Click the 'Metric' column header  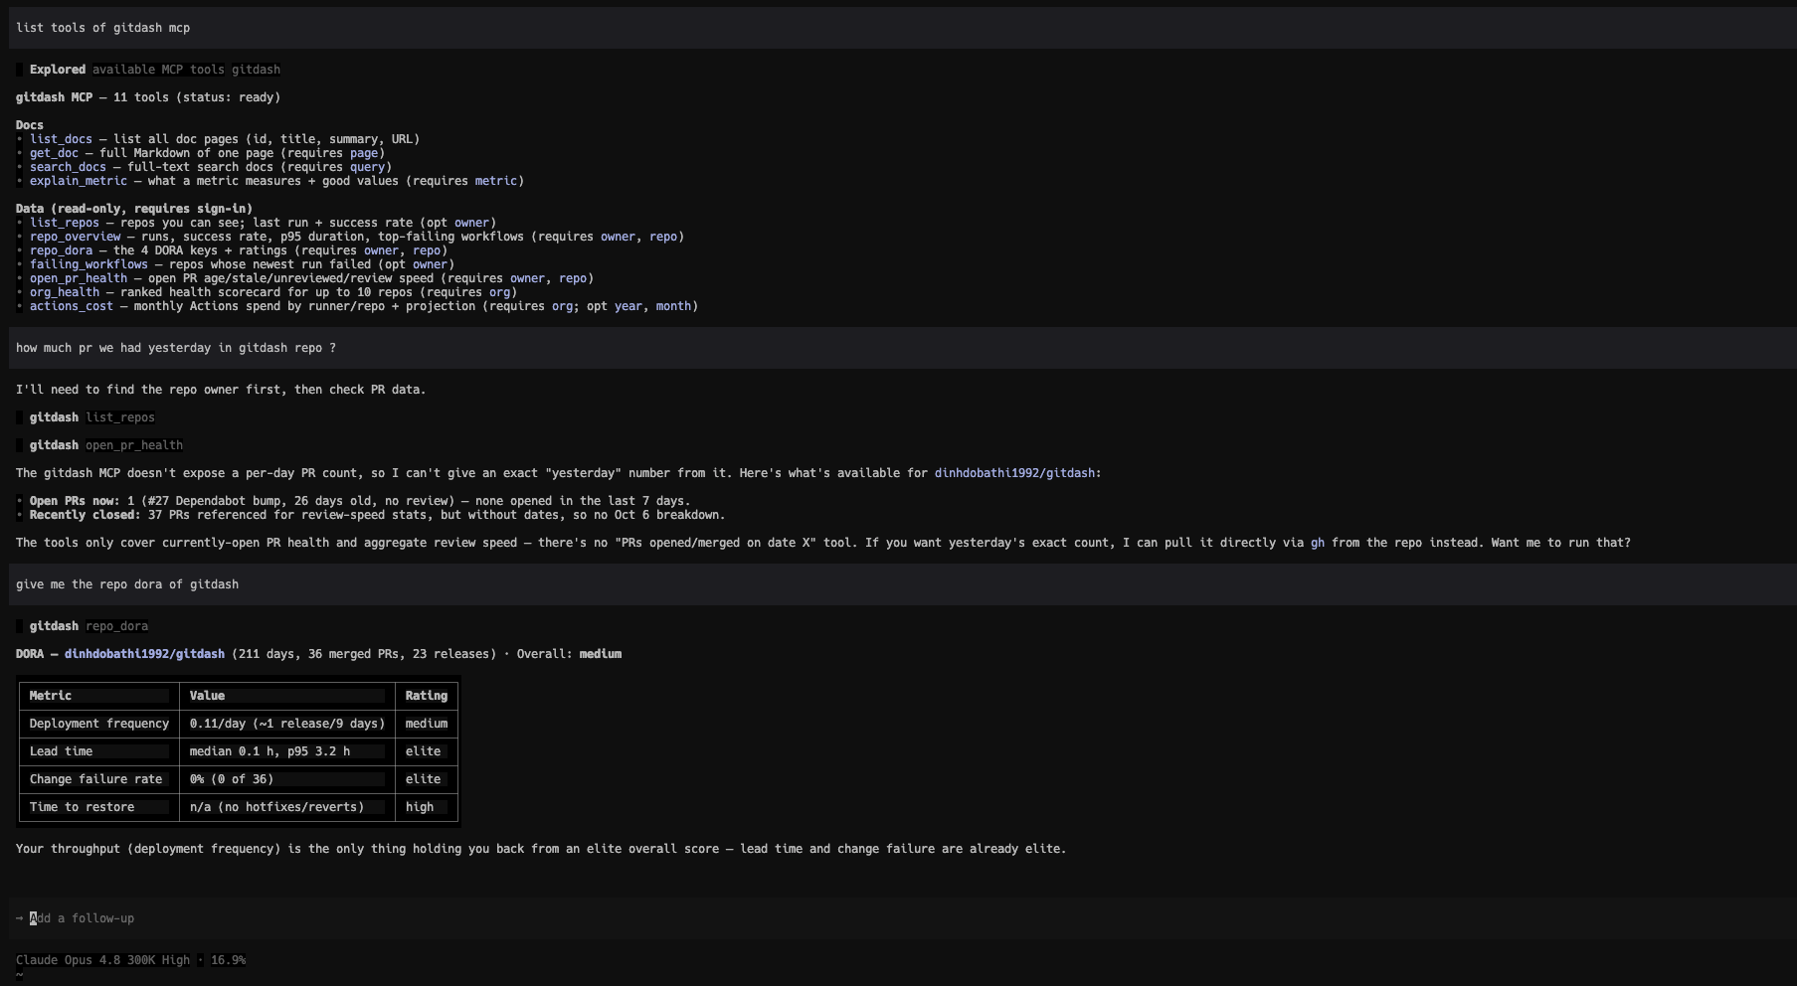pyautogui.click(x=99, y=696)
